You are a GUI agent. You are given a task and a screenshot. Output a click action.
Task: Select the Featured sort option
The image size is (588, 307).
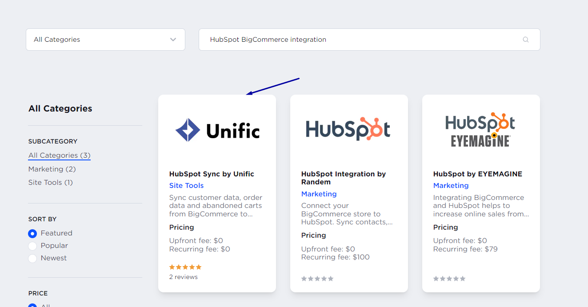tap(32, 233)
